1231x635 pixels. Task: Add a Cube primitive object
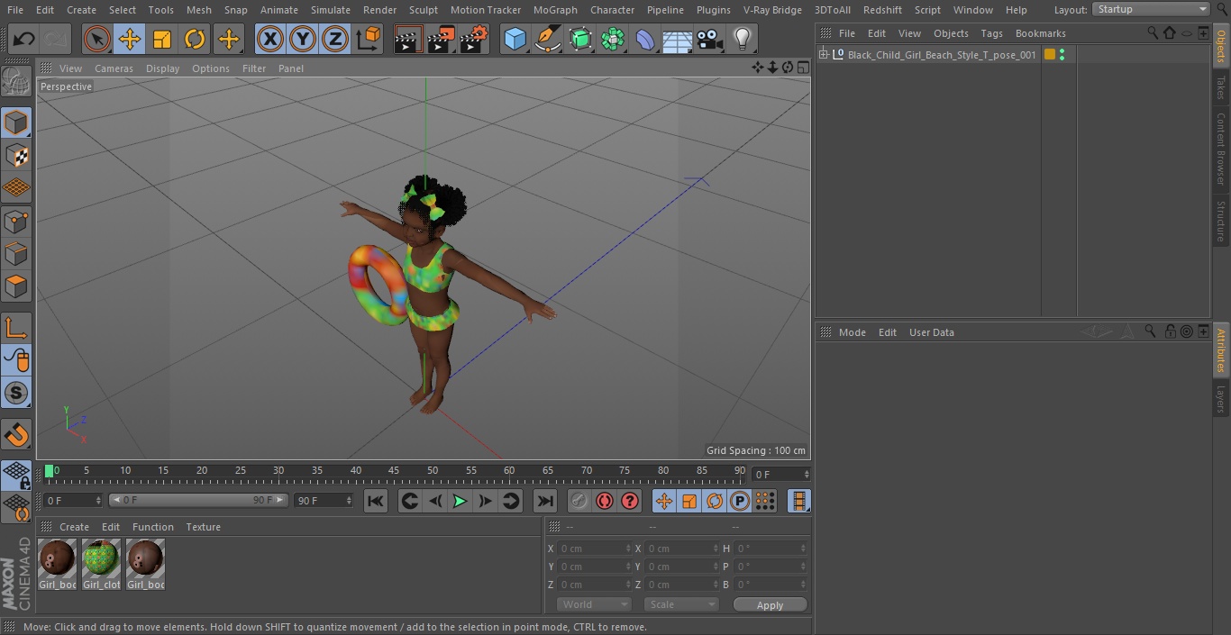click(515, 39)
